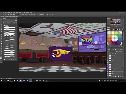This screenshot has width=126, height=94.
Task: Select the Move tool at toolbar top
Action: 1,20
